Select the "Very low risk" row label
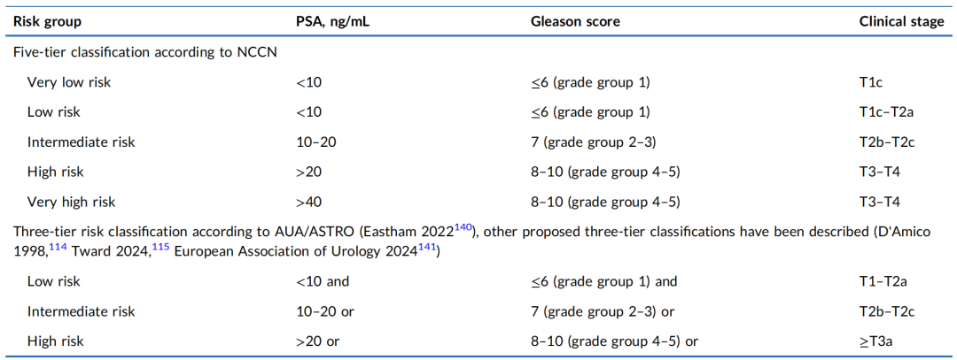Screen dimensions: 957x360 point(69,82)
